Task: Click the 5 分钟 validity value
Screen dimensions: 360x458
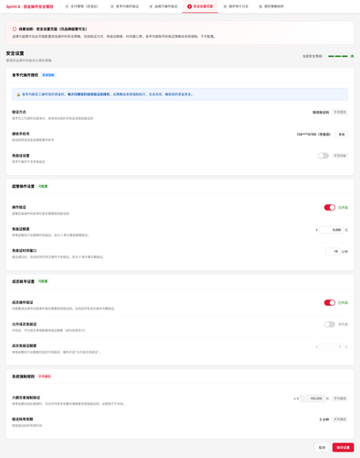Action: point(324,420)
